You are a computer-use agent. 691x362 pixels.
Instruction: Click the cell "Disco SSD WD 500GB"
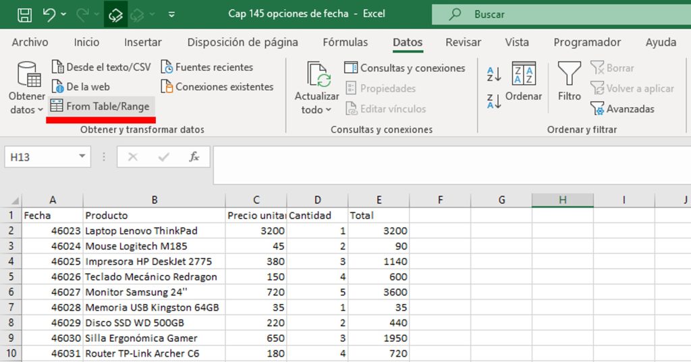155,323
